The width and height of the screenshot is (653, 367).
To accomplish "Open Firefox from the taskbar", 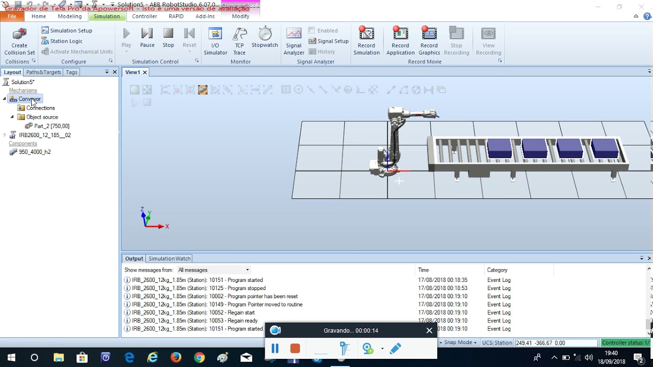I will [176, 358].
